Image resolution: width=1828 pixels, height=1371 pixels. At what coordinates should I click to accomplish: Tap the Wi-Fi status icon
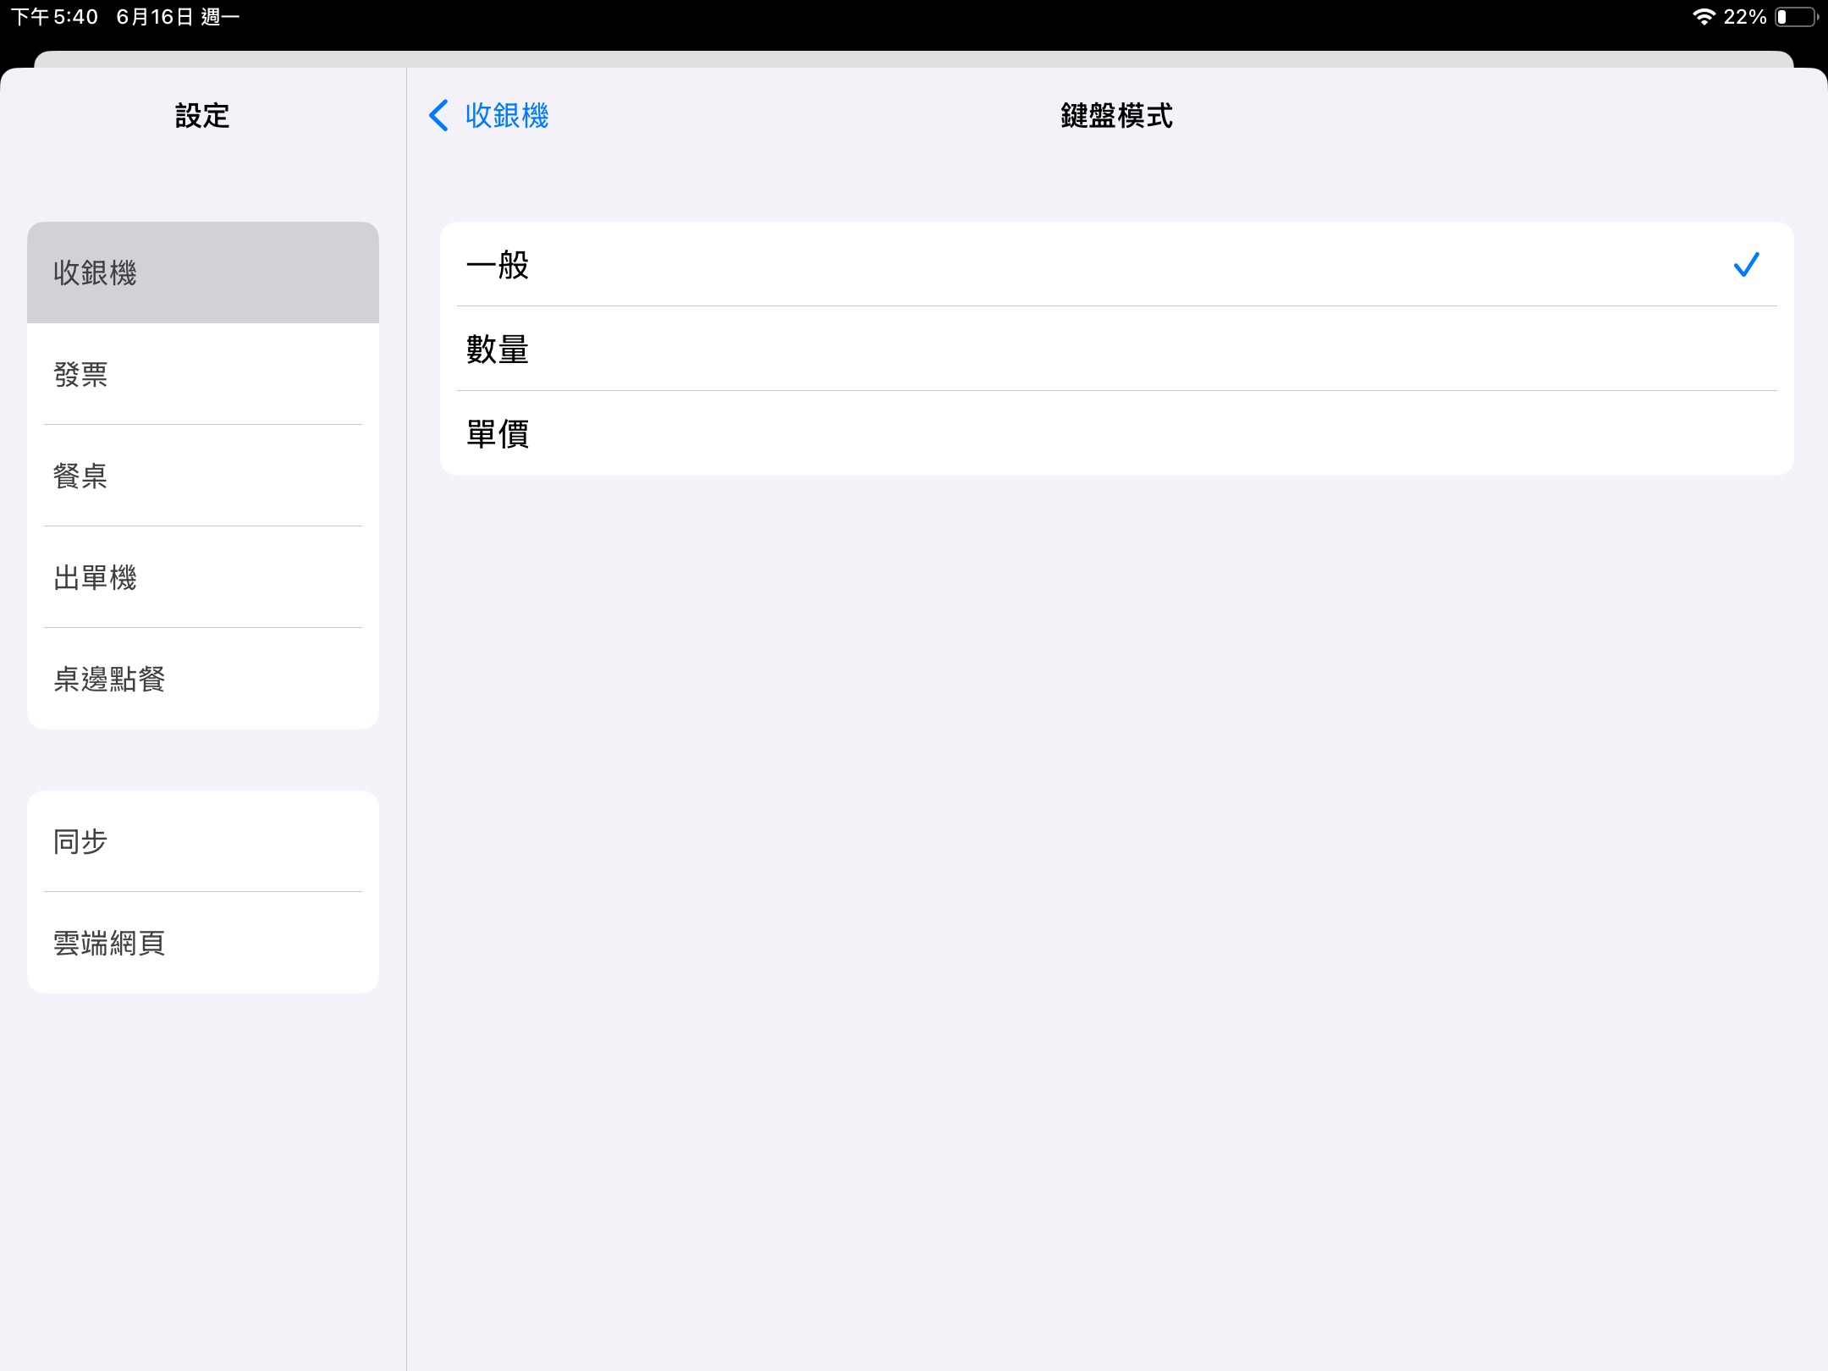[x=1703, y=17]
